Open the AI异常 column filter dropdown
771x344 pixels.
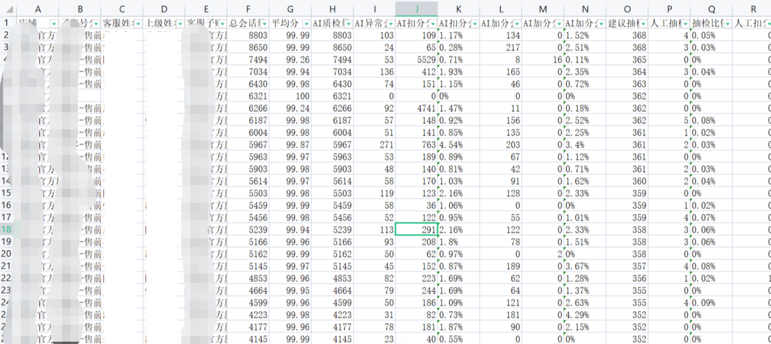390,24
